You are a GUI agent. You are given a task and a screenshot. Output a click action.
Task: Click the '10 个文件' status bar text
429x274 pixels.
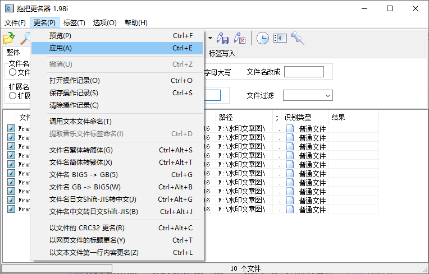[245, 268]
